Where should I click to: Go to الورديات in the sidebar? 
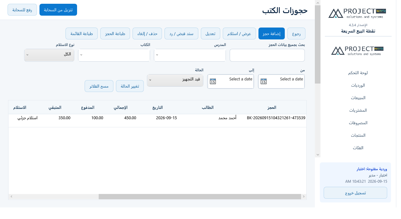[358, 85]
